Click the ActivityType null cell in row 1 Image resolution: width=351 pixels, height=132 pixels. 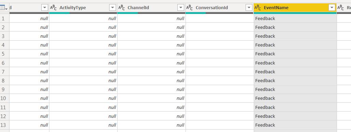tap(83, 18)
